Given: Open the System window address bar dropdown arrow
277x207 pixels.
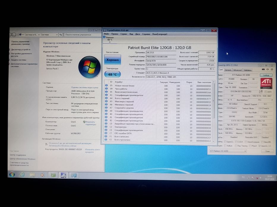Looking at the screenshot, I should click(57, 35).
